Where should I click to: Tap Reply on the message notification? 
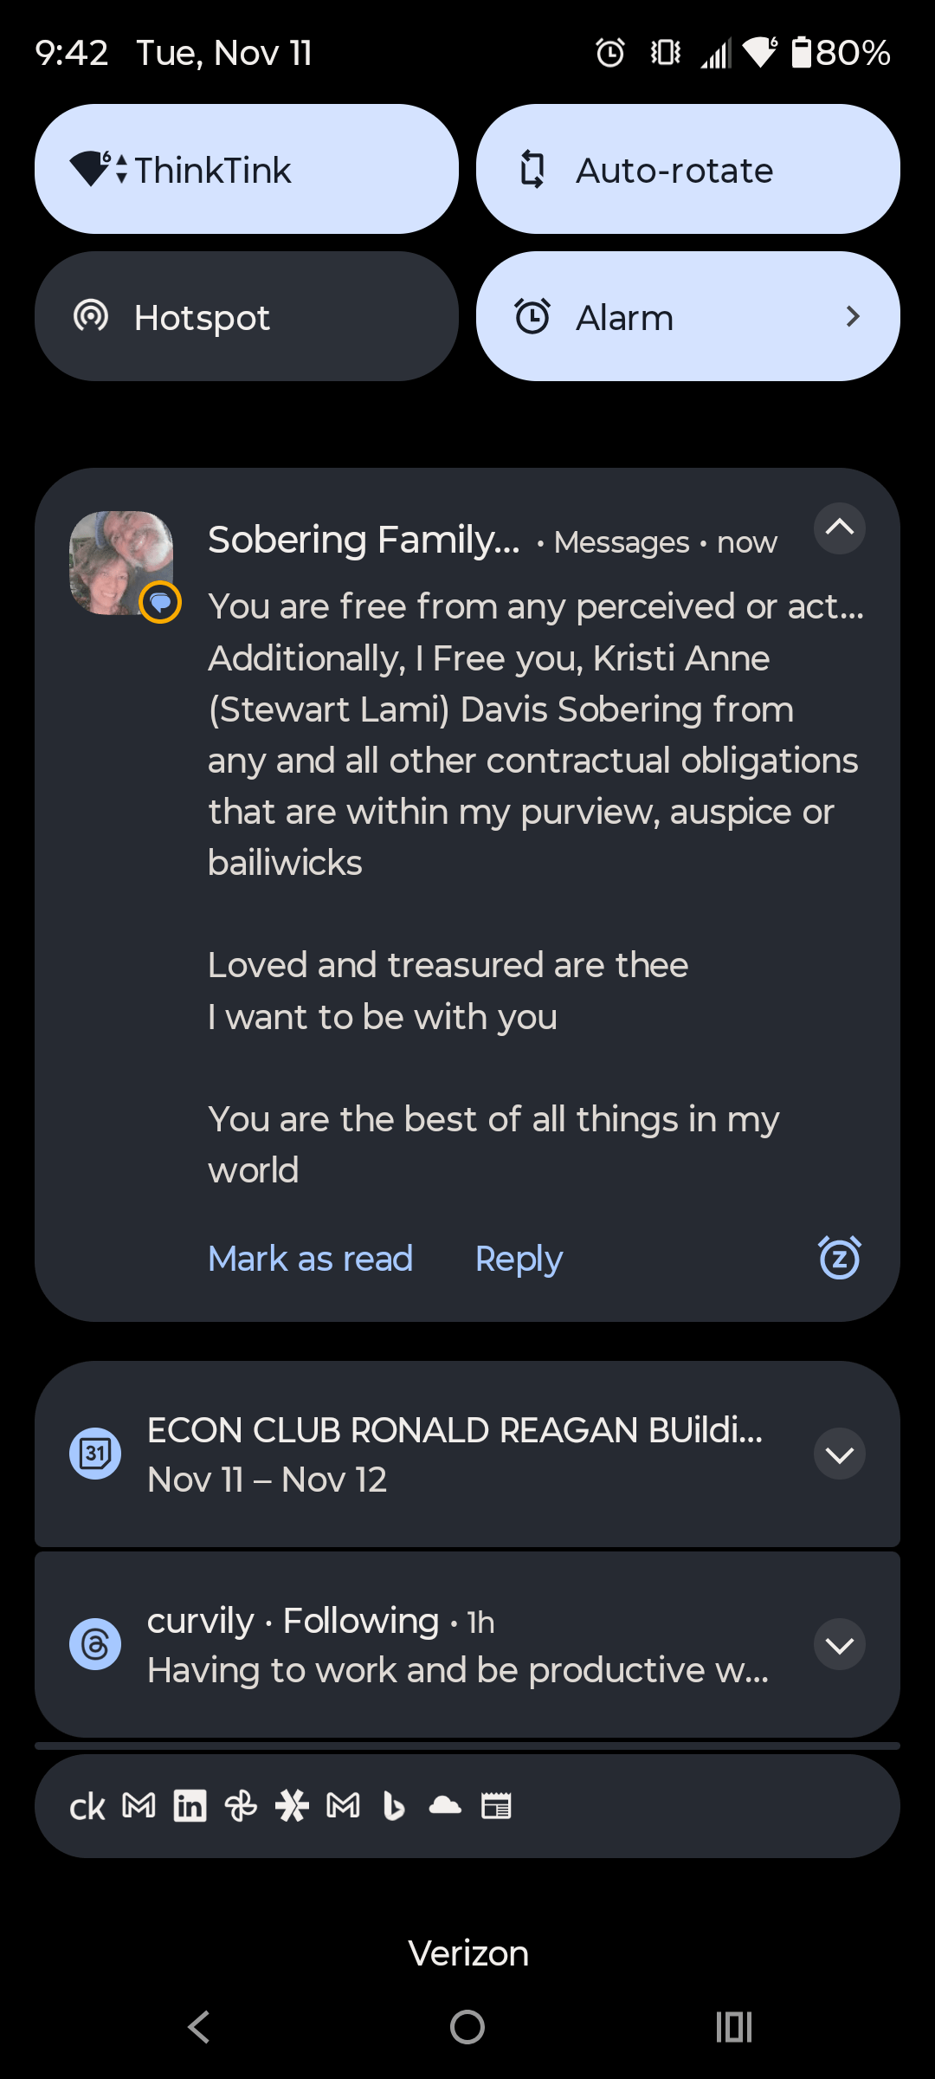click(519, 1259)
